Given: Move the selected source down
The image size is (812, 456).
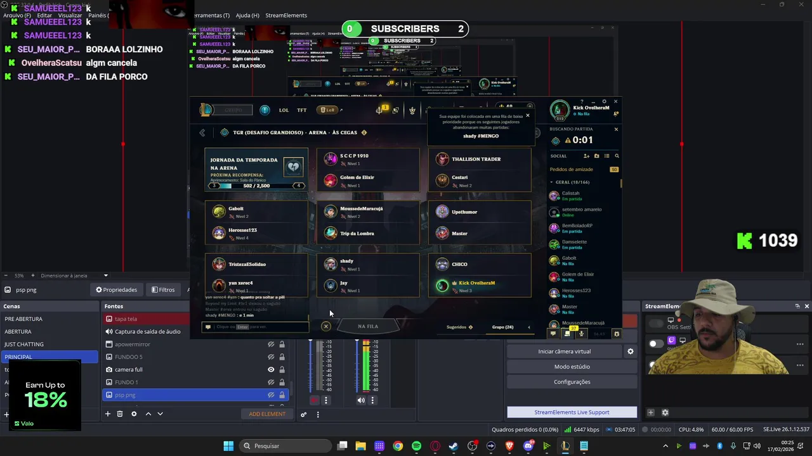Looking at the screenshot, I should (160, 414).
